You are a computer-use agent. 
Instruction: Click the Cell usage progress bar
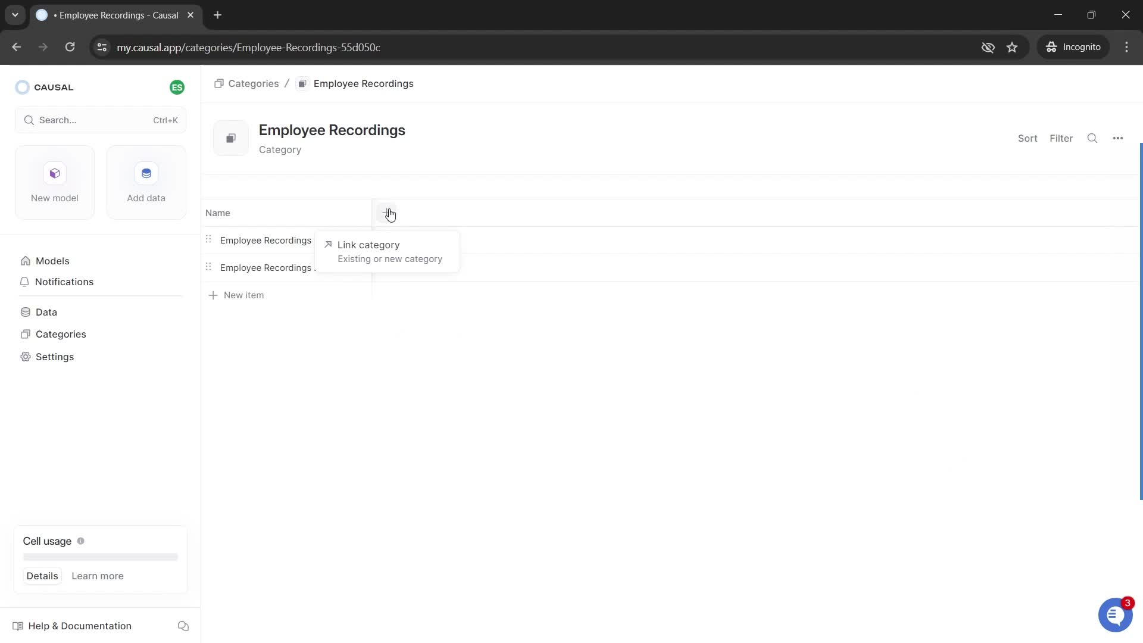(x=99, y=557)
